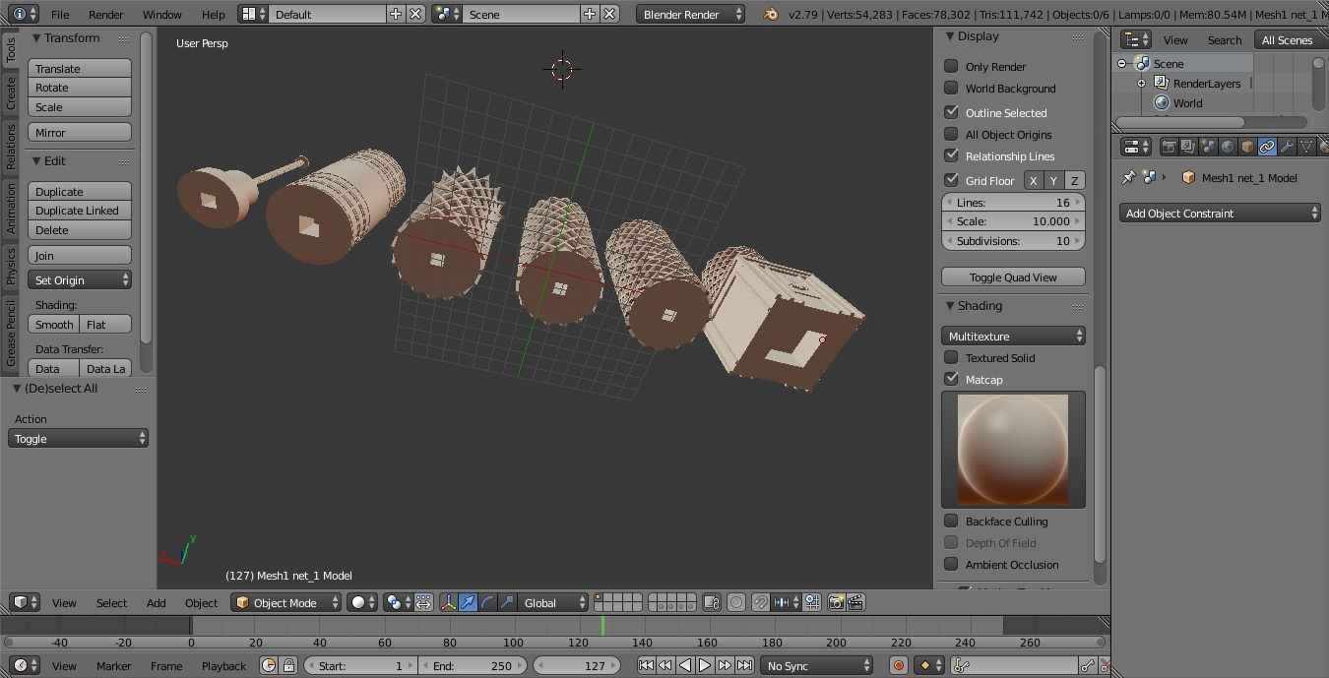Open Add Object Constraint dropdown
This screenshot has height=678, width=1329.
click(1220, 213)
